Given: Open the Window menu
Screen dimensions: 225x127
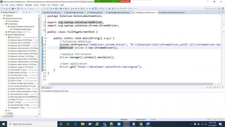Looking at the screenshot, I should [55, 5].
